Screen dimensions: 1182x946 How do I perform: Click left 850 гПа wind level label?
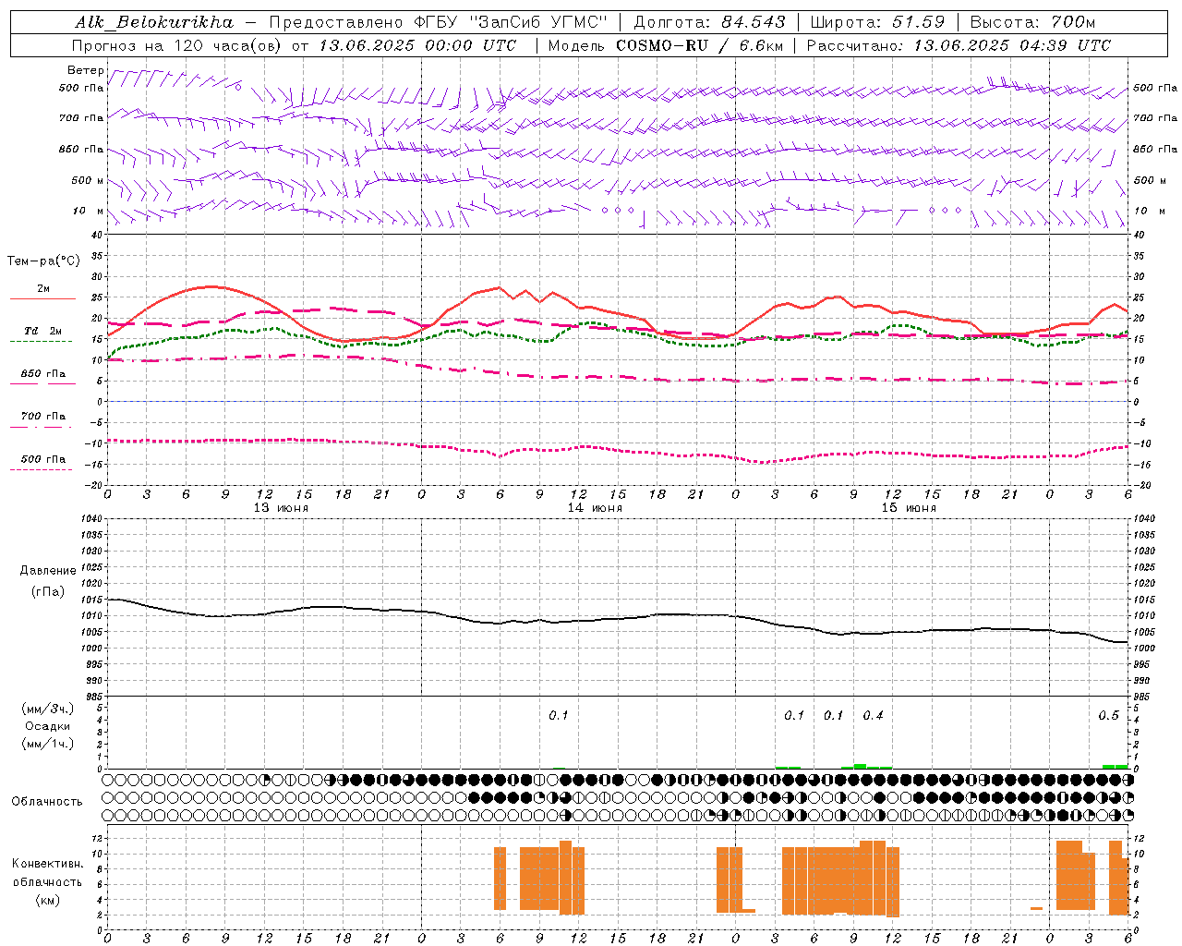click(81, 149)
